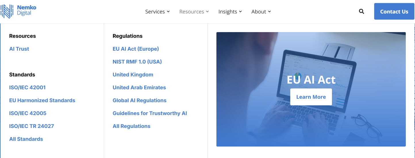The image size is (415, 158).
Task: Open United Kingdom regulations link
Action: pyautogui.click(x=133, y=75)
